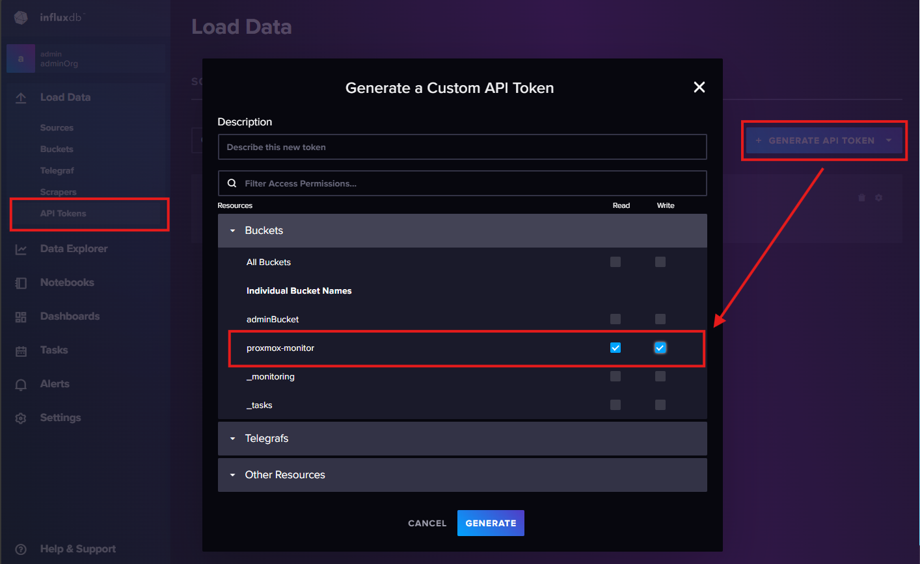The image size is (920, 564).
Task: Click the All Buckets label
Action: pos(269,263)
